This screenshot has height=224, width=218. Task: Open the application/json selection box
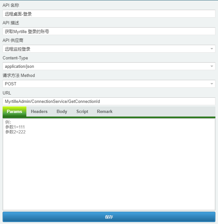109,66
